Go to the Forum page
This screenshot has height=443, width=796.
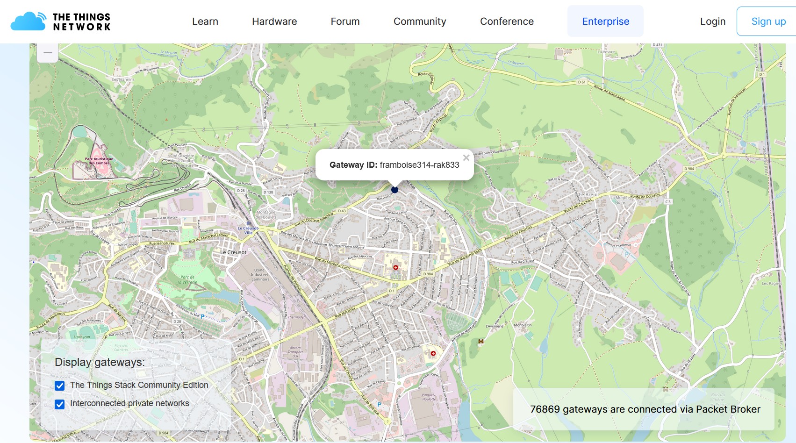(x=345, y=21)
